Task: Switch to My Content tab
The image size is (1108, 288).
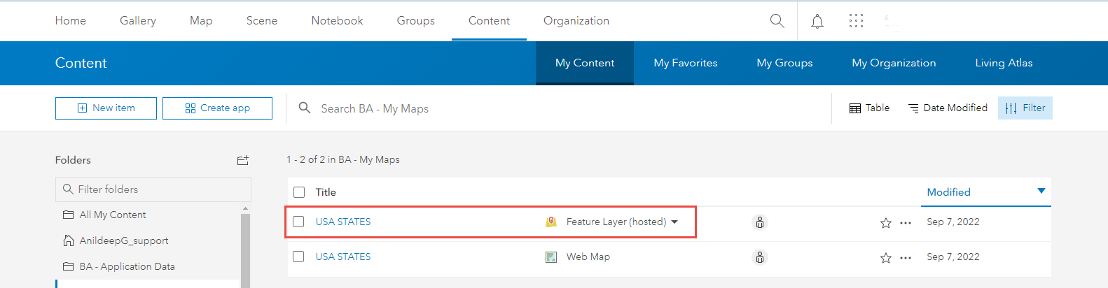Action: (585, 63)
